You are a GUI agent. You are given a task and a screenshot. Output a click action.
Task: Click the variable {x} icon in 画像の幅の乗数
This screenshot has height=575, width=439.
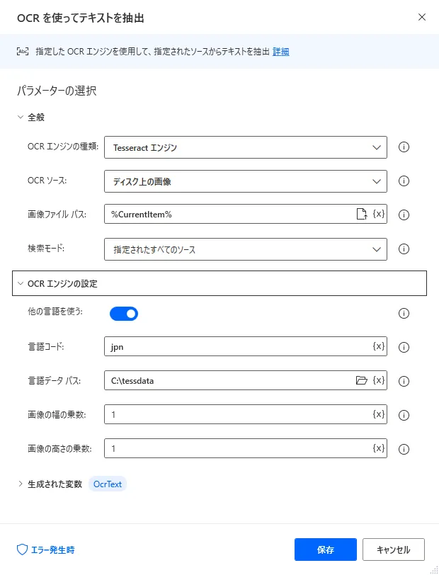point(379,415)
